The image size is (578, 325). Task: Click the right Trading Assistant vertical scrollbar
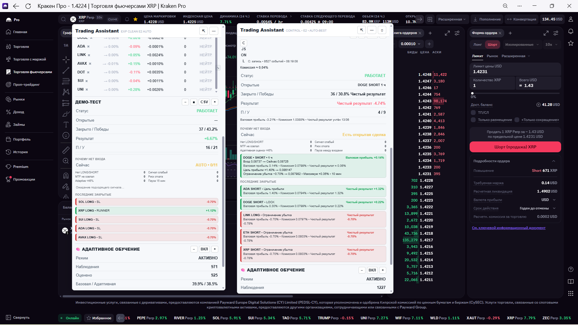pos(391,206)
